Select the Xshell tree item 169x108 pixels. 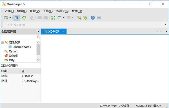[13, 56]
